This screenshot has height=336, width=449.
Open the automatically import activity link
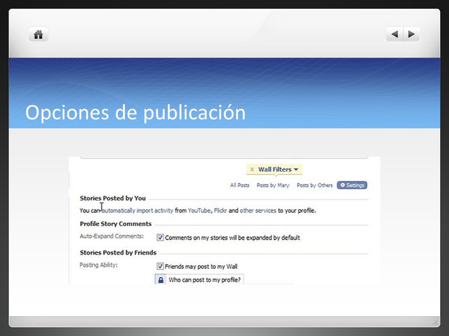tap(138, 210)
